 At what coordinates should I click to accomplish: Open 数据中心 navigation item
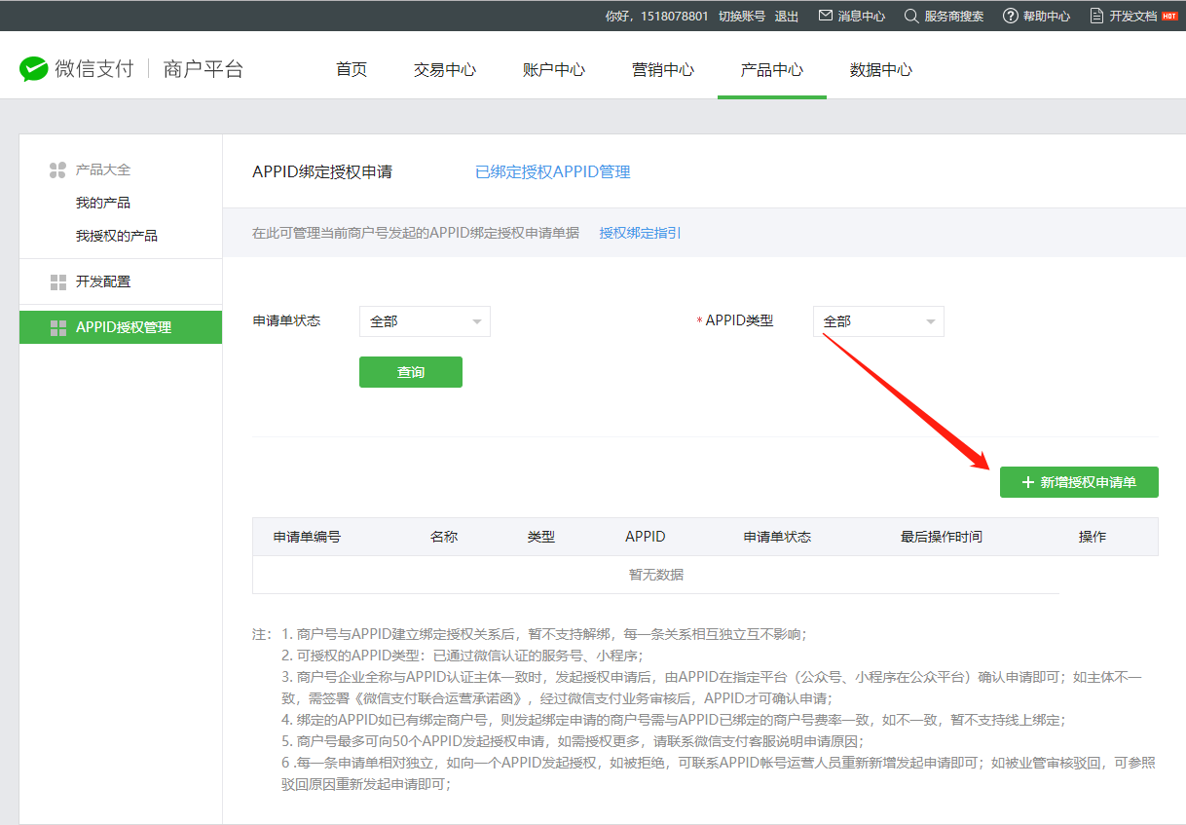[880, 70]
